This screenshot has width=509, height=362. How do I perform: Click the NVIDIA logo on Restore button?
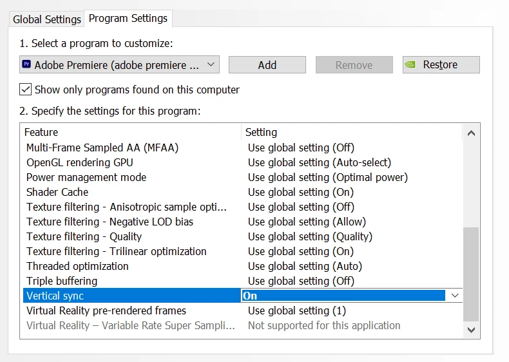coord(410,64)
